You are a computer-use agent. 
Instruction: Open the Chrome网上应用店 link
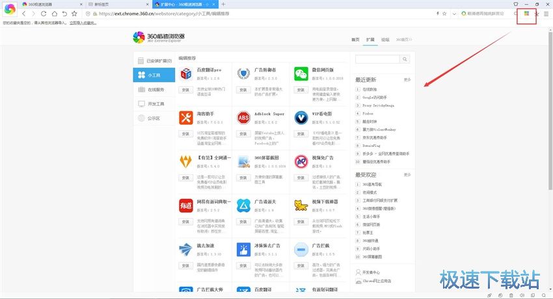pos(377,281)
